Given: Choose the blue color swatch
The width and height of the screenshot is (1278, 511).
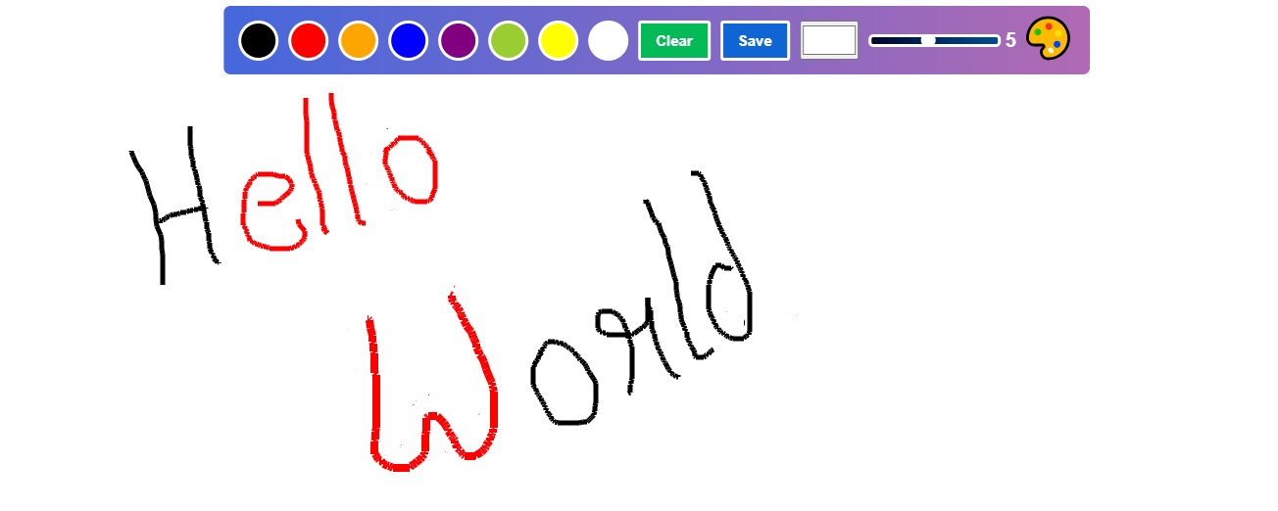Looking at the screenshot, I should tap(409, 40).
